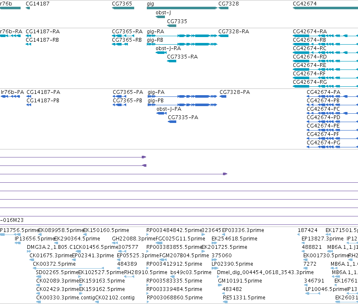Select EST RE51331.5prime

click(244, 298)
